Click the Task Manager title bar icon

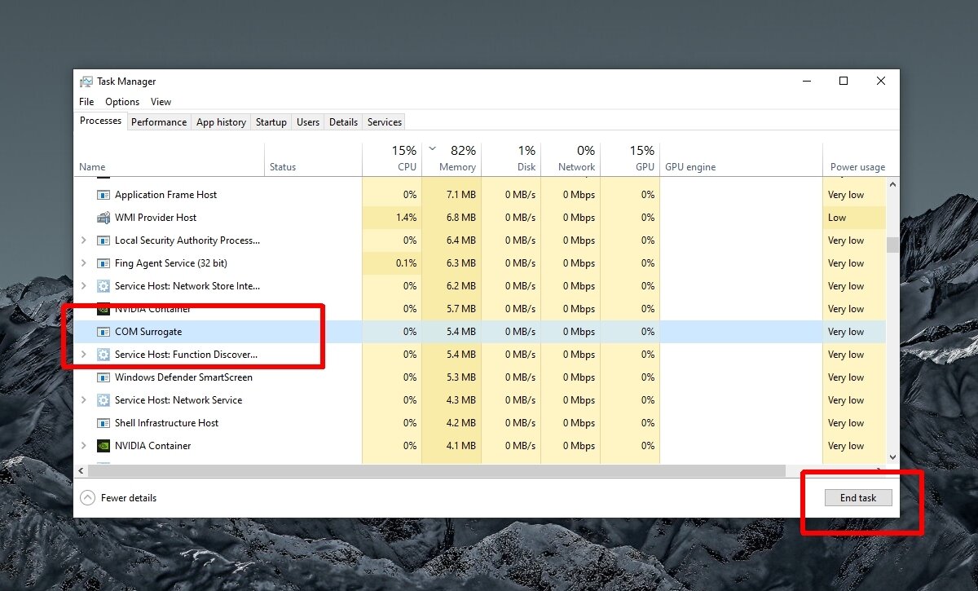(86, 82)
